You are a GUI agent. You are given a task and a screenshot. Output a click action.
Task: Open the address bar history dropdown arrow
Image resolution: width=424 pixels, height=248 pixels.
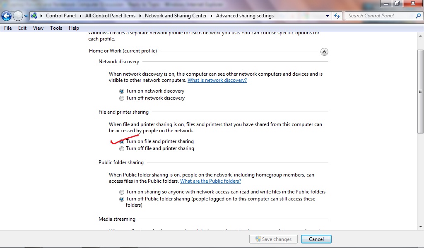click(328, 16)
